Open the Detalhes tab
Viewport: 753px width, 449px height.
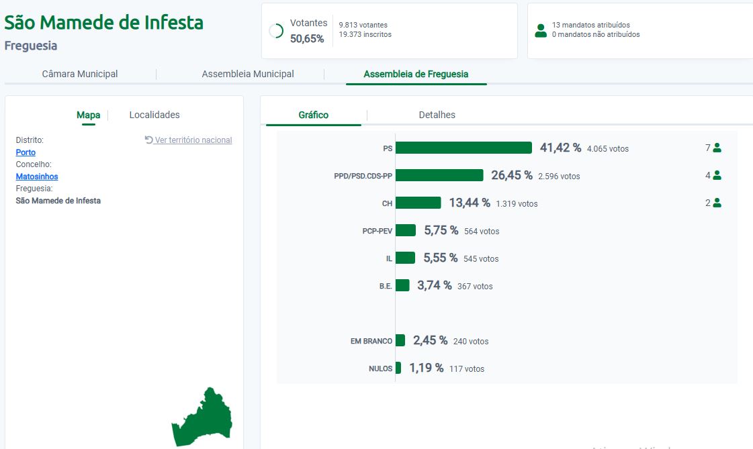[437, 115]
